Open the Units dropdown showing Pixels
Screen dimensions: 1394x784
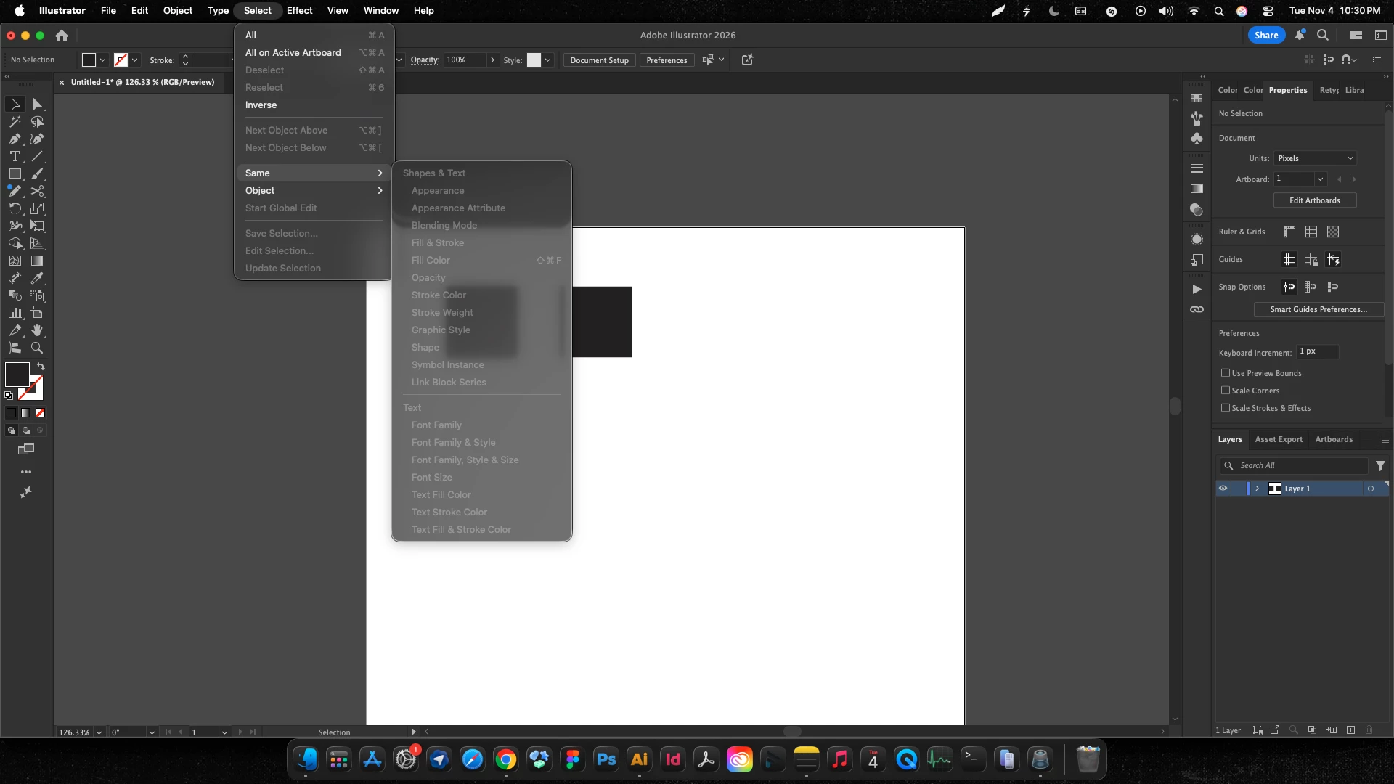click(x=1315, y=158)
